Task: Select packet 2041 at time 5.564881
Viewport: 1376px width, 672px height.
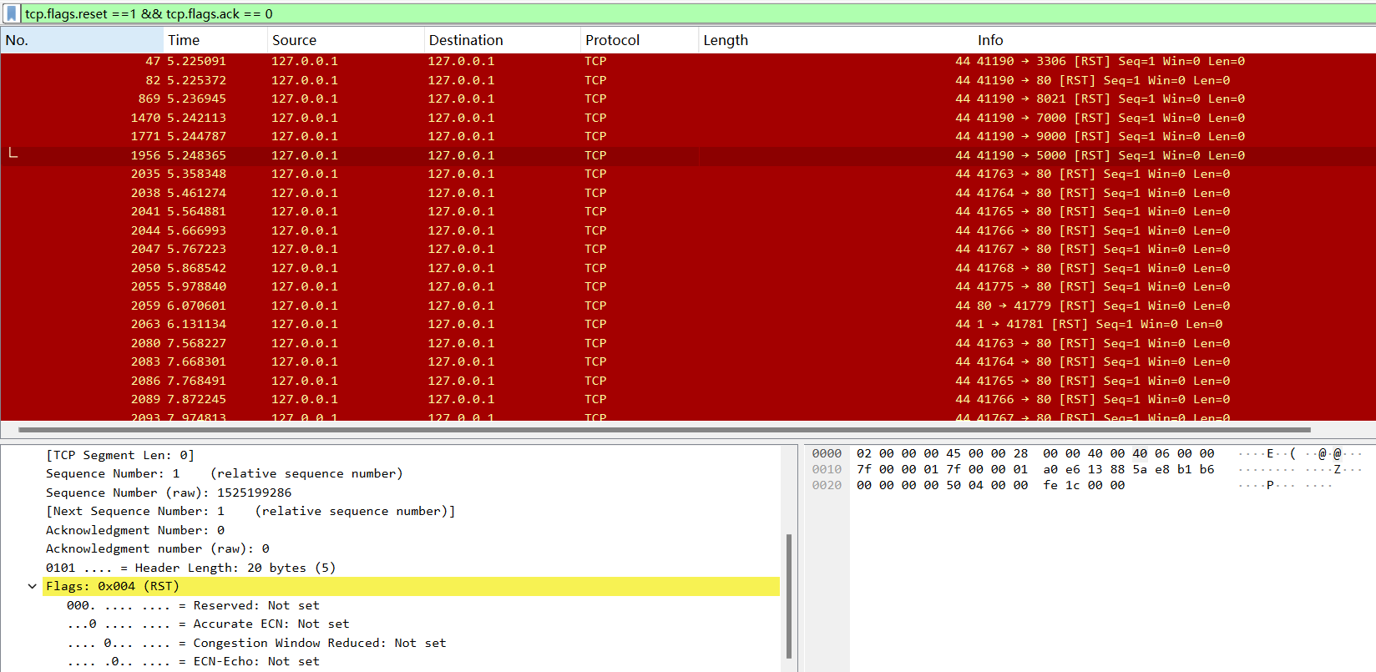Action: (688, 211)
